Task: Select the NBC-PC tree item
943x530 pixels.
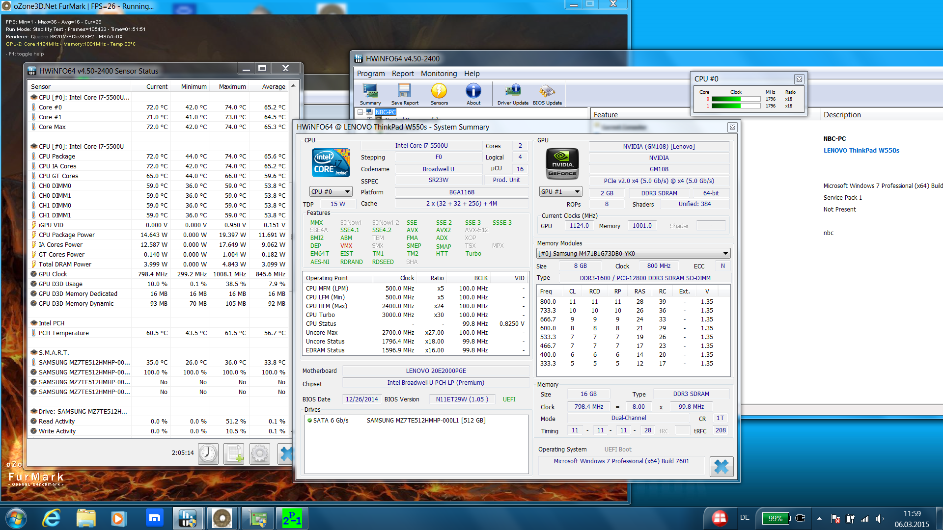Action: 386,112
